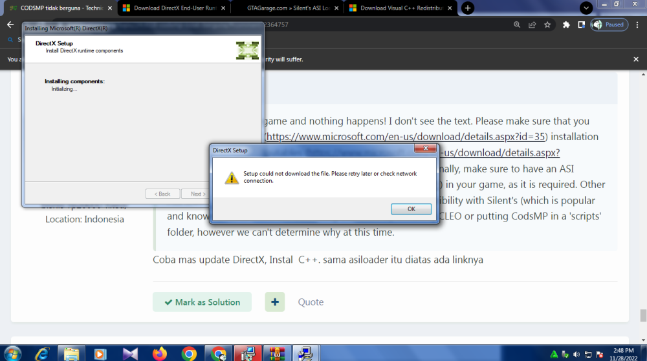Open Google Chrome from the taskbar
The width and height of the screenshot is (647, 361).
[189, 354]
